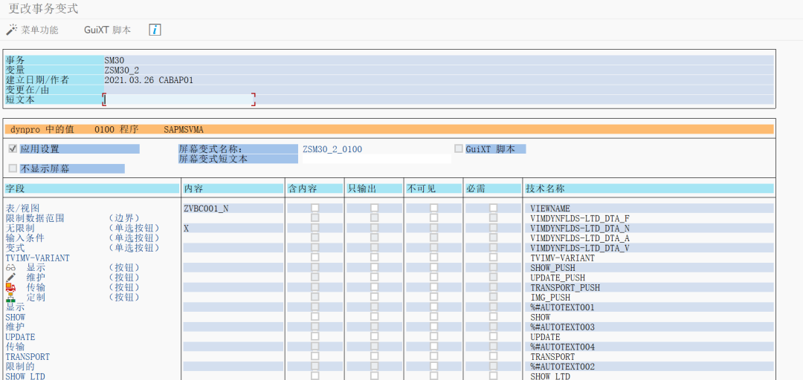Check 只输出 for the SHOW technical name row
This screenshot has height=380, width=803.
[375, 317]
